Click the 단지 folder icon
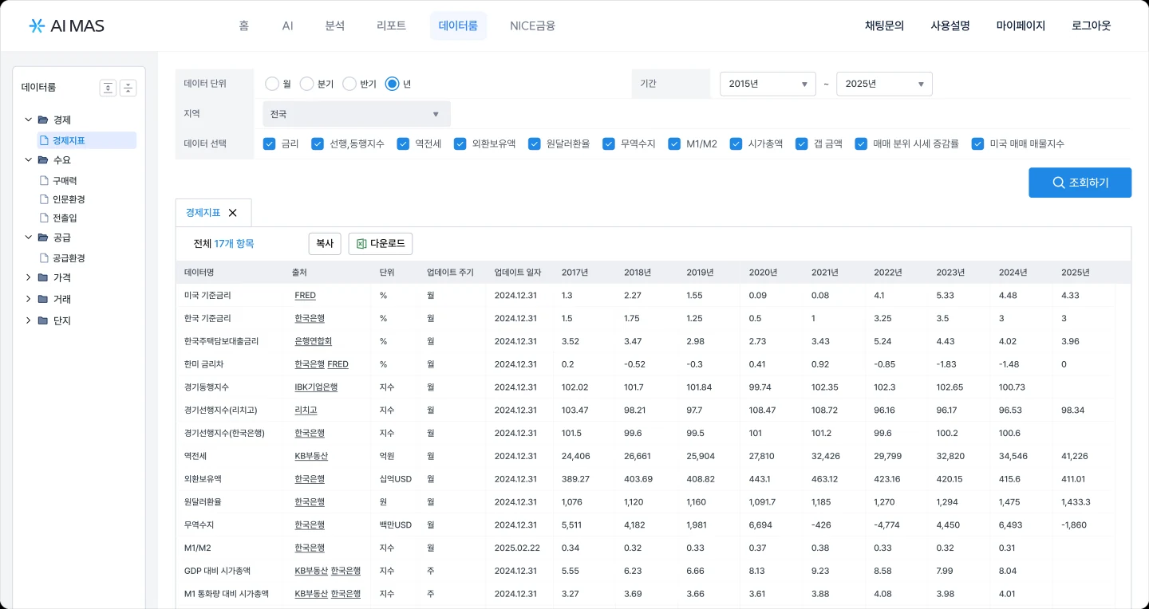 [x=43, y=320]
